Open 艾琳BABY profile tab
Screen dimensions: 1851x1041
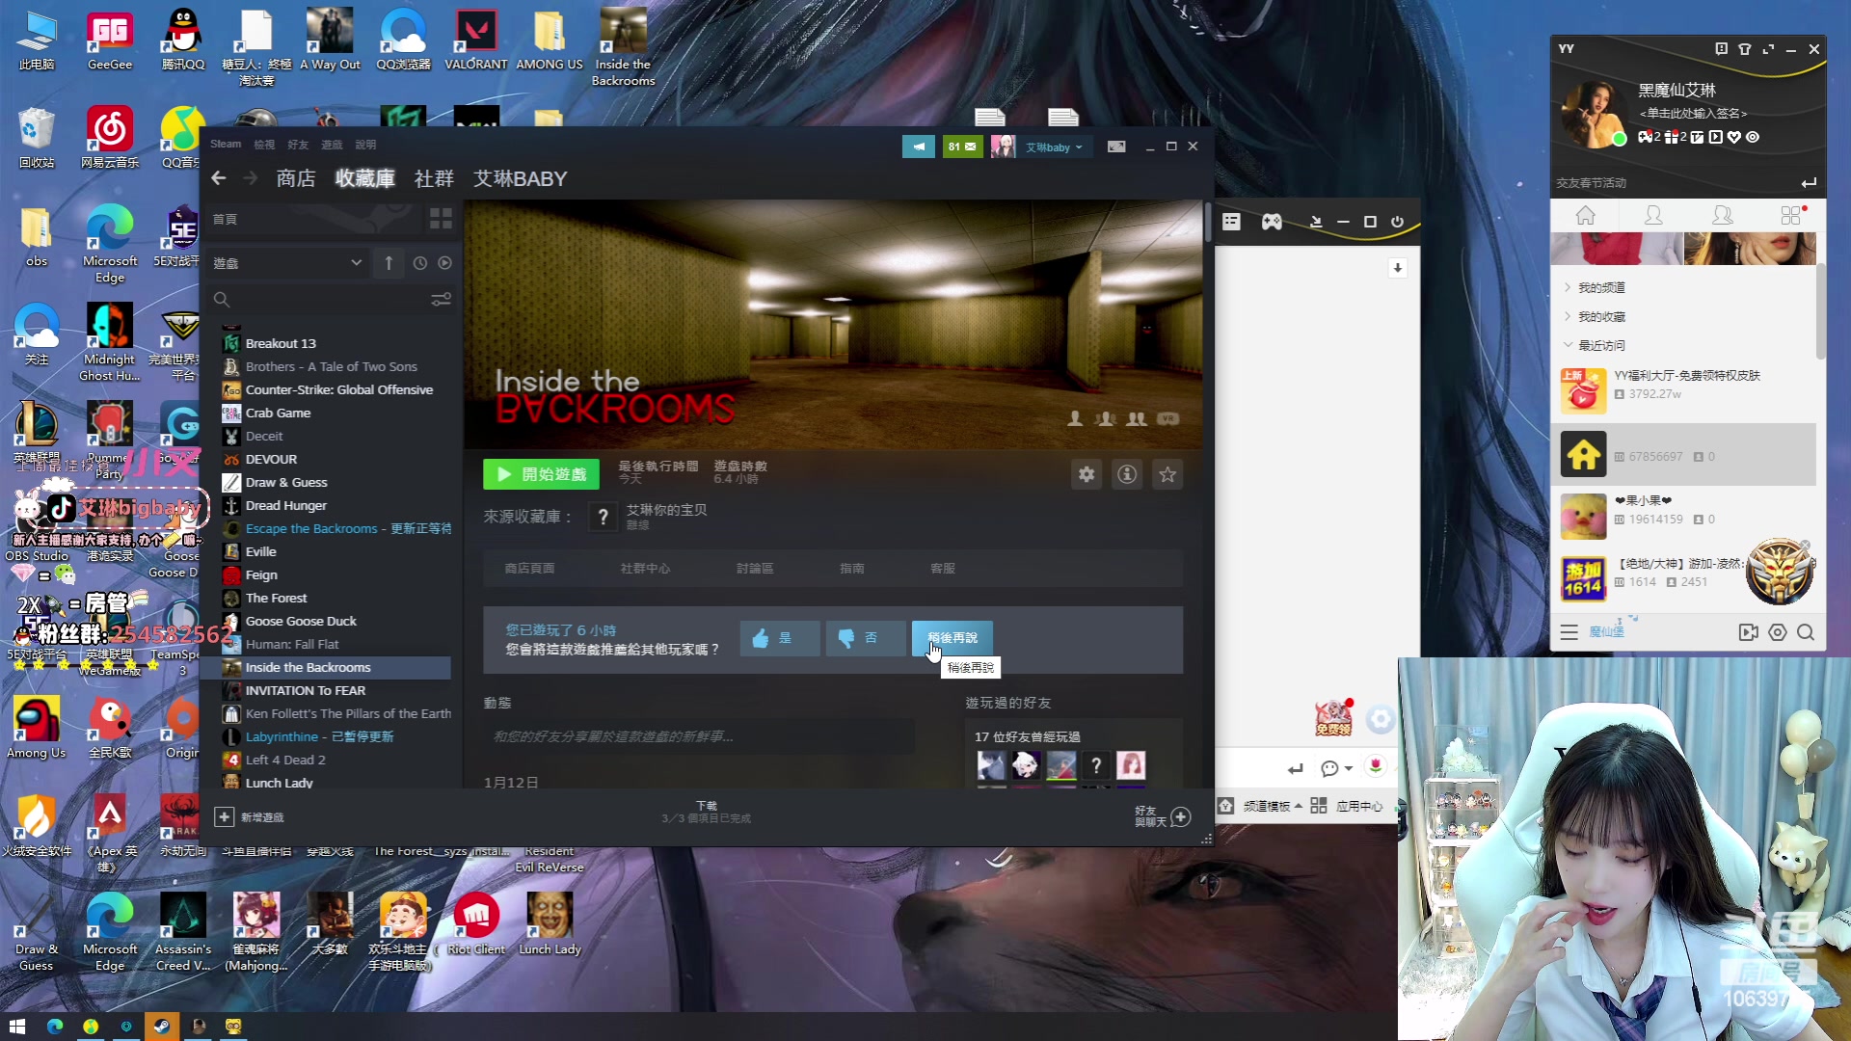pos(521,178)
